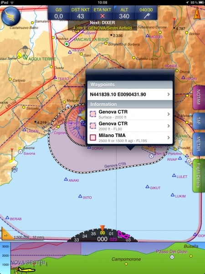Open Milano TMA airspace details
Image resolution: width=205 pixels, height=274 pixels.
point(130,138)
